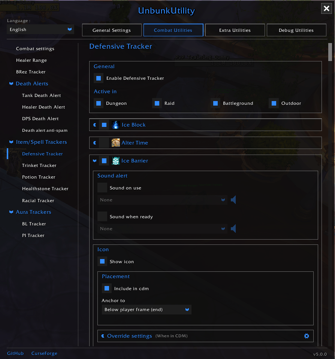Toggle Battleground active checkbox
The width and height of the screenshot is (335, 359).
215,103
